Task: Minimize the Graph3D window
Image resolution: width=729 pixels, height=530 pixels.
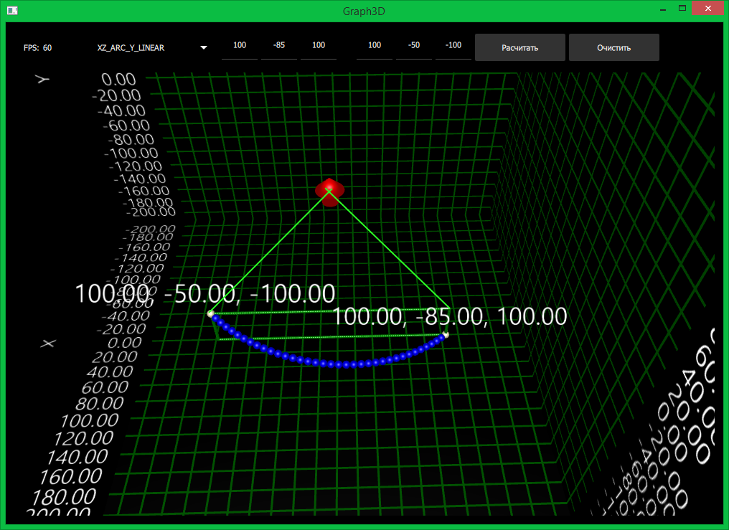Action: (663, 9)
